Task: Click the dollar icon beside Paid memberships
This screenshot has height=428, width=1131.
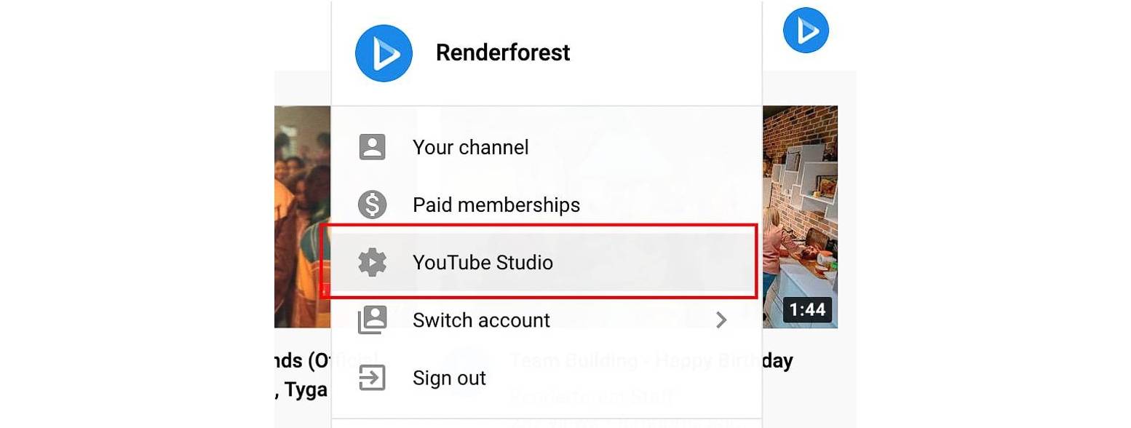Action: tap(373, 205)
